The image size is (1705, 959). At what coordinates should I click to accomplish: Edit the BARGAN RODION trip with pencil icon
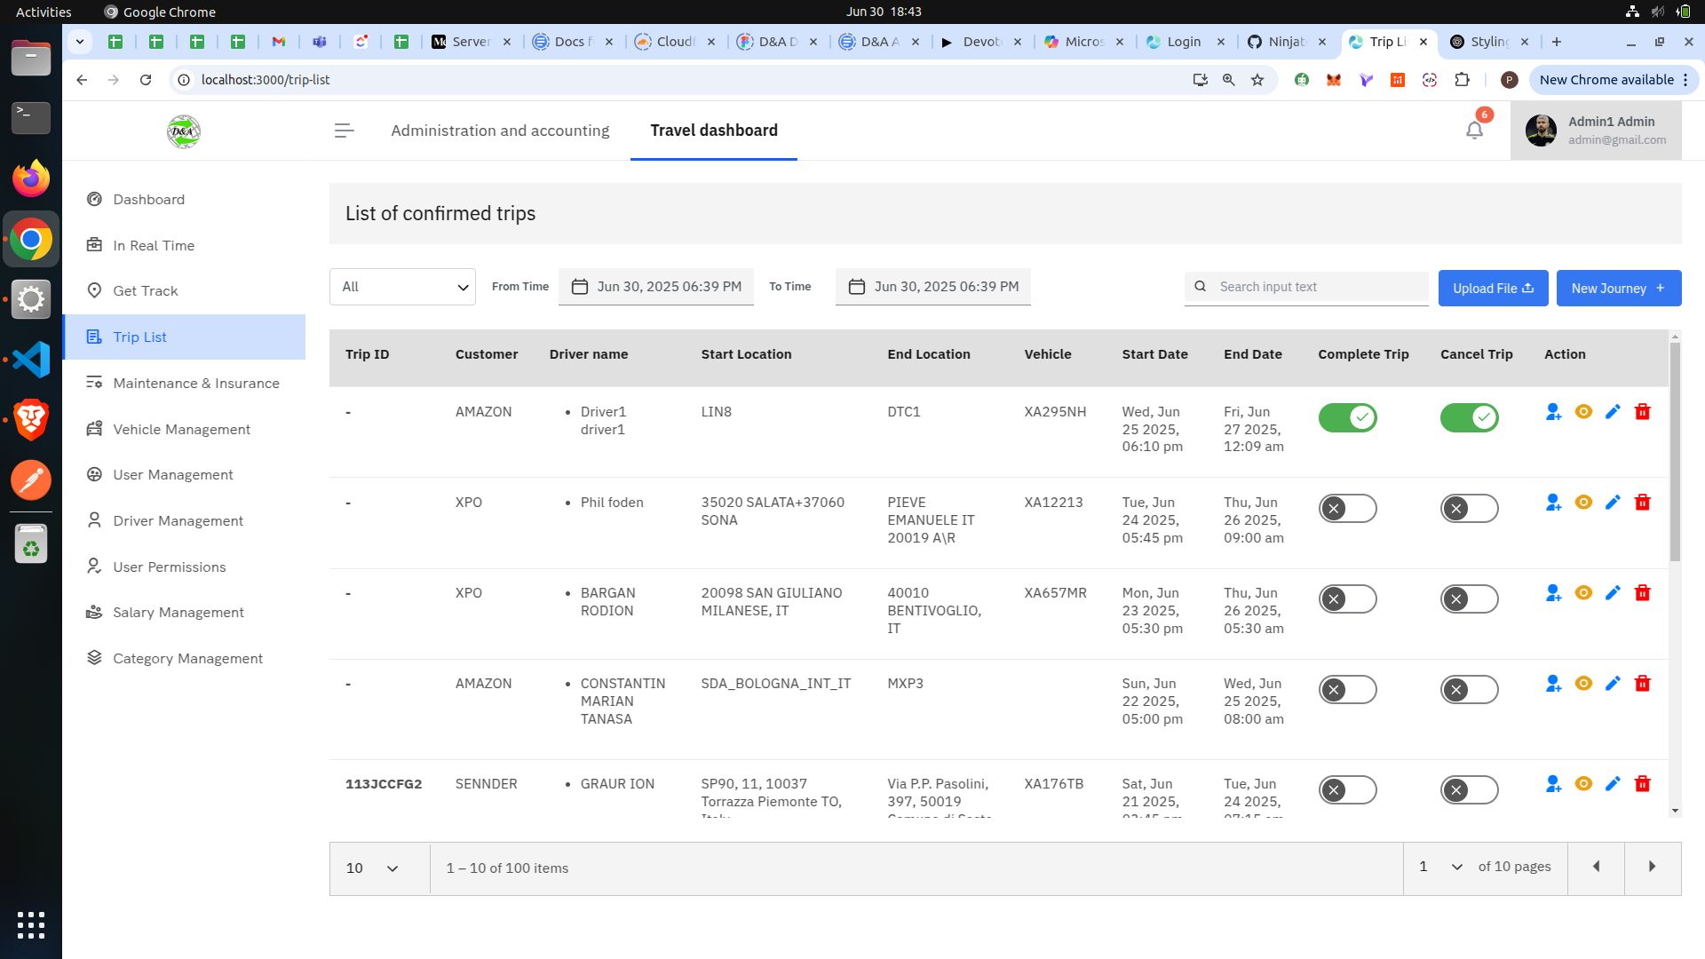pyautogui.click(x=1613, y=593)
